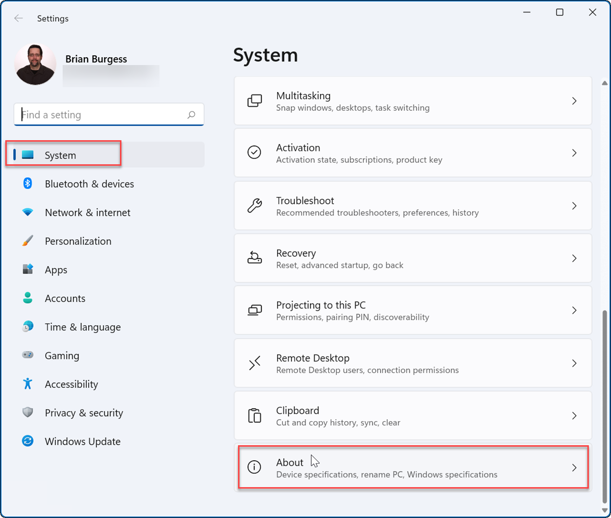The image size is (611, 518).
Task: Expand the Multitasking settings chevron
Action: (574, 101)
